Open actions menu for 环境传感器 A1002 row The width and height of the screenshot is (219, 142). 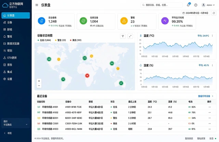point(209,112)
